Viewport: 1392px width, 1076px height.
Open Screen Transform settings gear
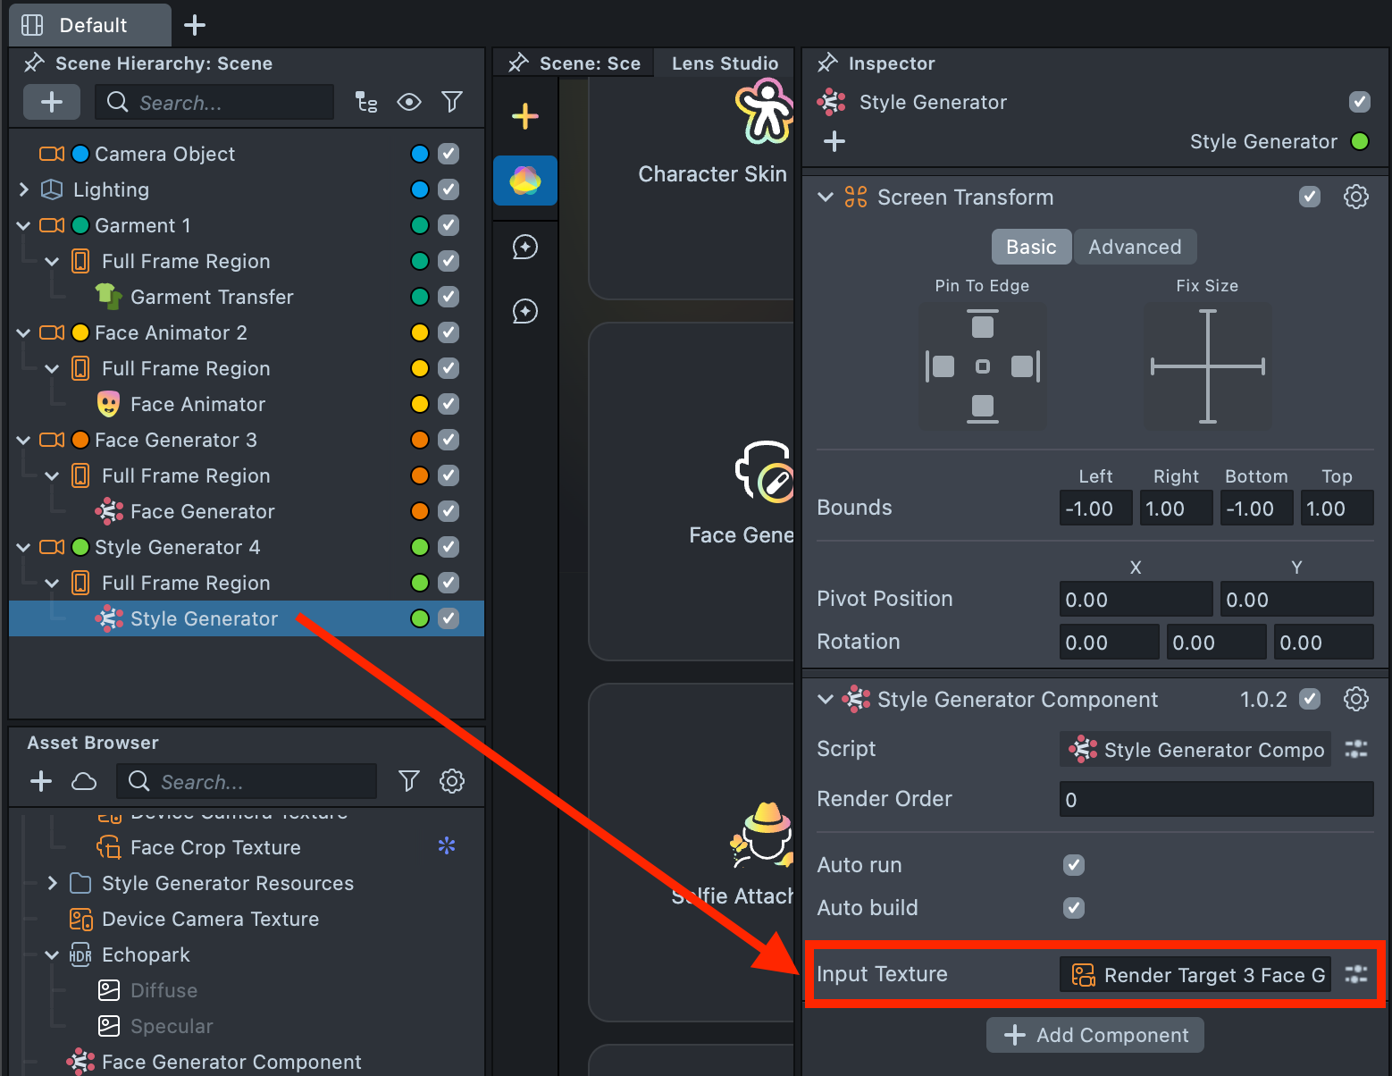coord(1356,197)
